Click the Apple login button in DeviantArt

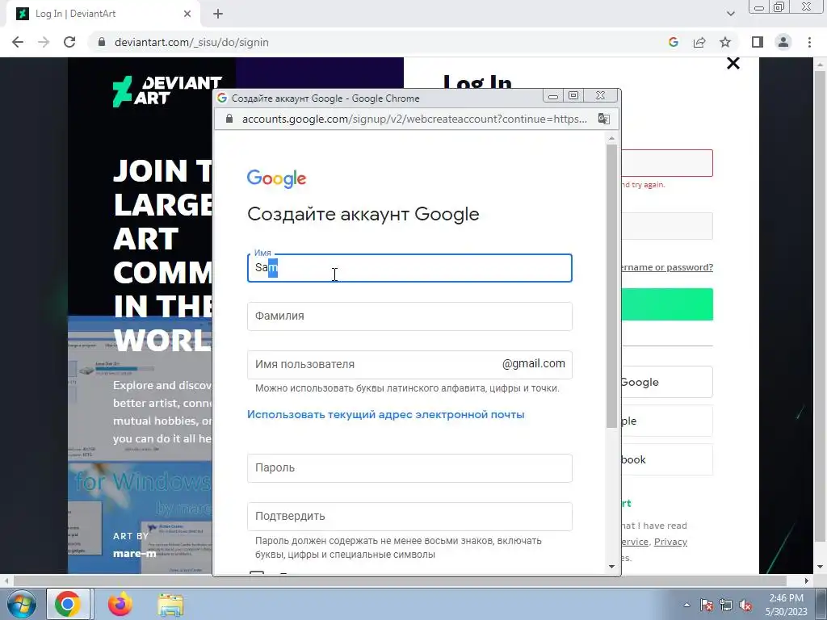tap(667, 421)
